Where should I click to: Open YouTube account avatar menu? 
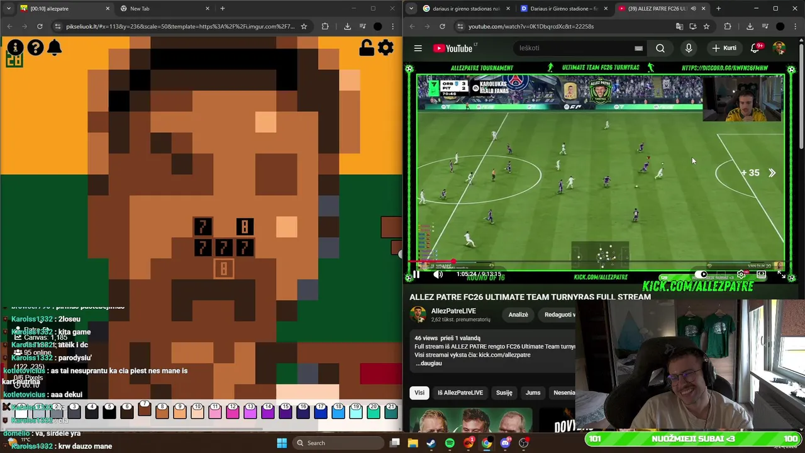click(779, 48)
